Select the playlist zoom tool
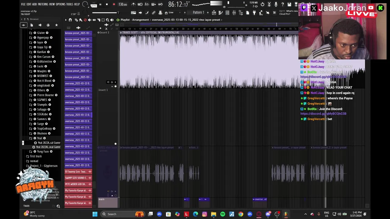Screen dimensions: 390x219 (107, 20)
